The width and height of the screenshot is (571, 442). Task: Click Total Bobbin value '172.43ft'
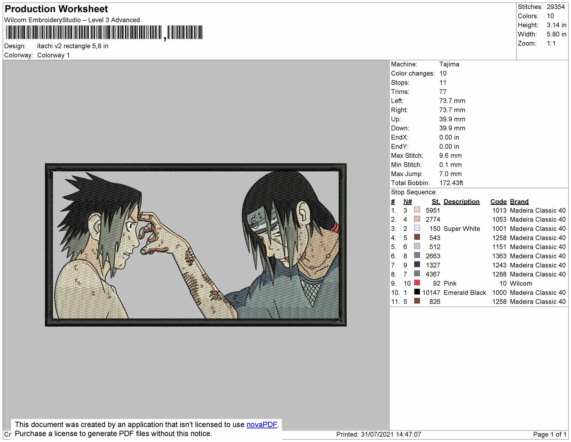click(451, 183)
